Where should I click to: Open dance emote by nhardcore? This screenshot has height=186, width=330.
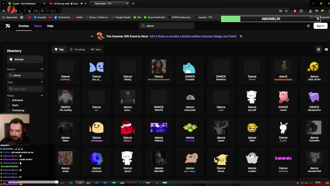(x=97, y=161)
